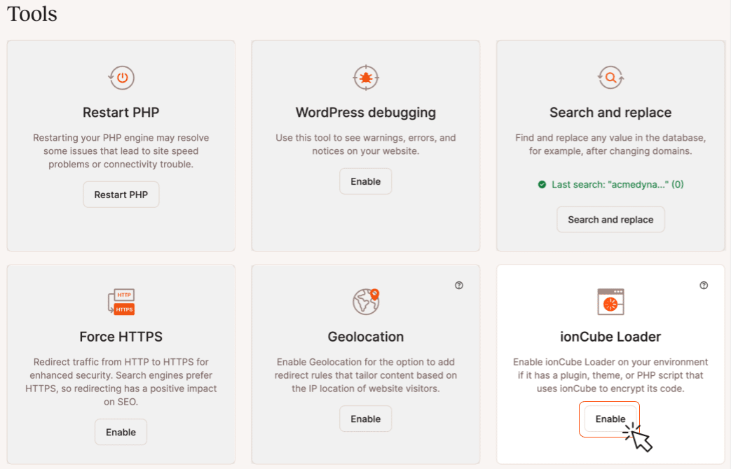Open the Search and replace tool

pyautogui.click(x=610, y=219)
